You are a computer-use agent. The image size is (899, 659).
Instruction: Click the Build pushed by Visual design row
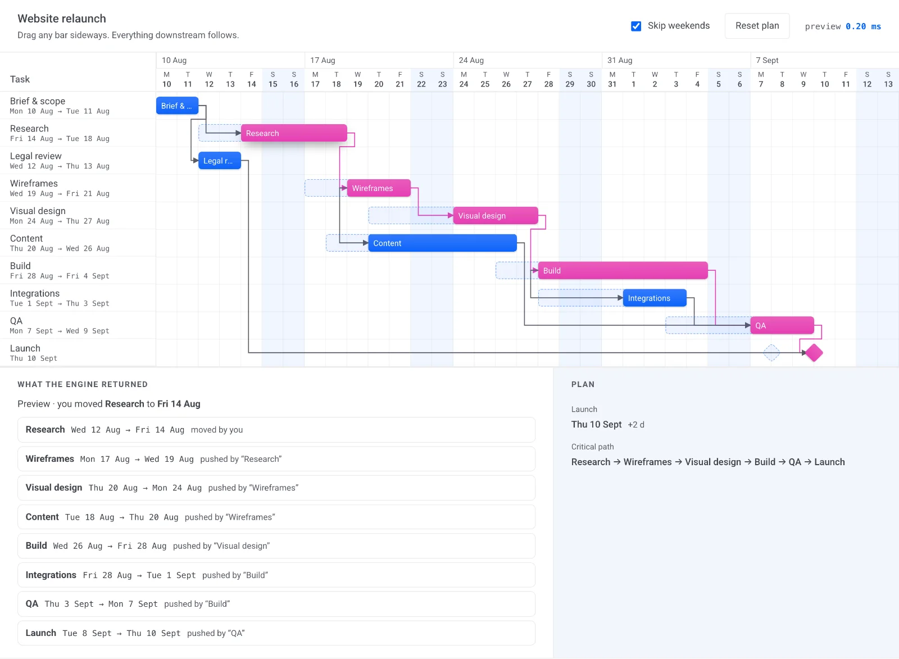pos(276,546)
